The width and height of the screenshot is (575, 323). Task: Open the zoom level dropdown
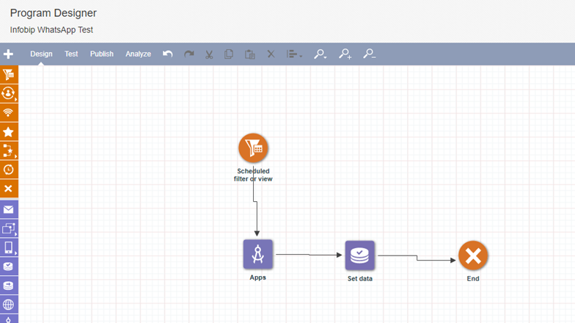[x=320, y=54]
